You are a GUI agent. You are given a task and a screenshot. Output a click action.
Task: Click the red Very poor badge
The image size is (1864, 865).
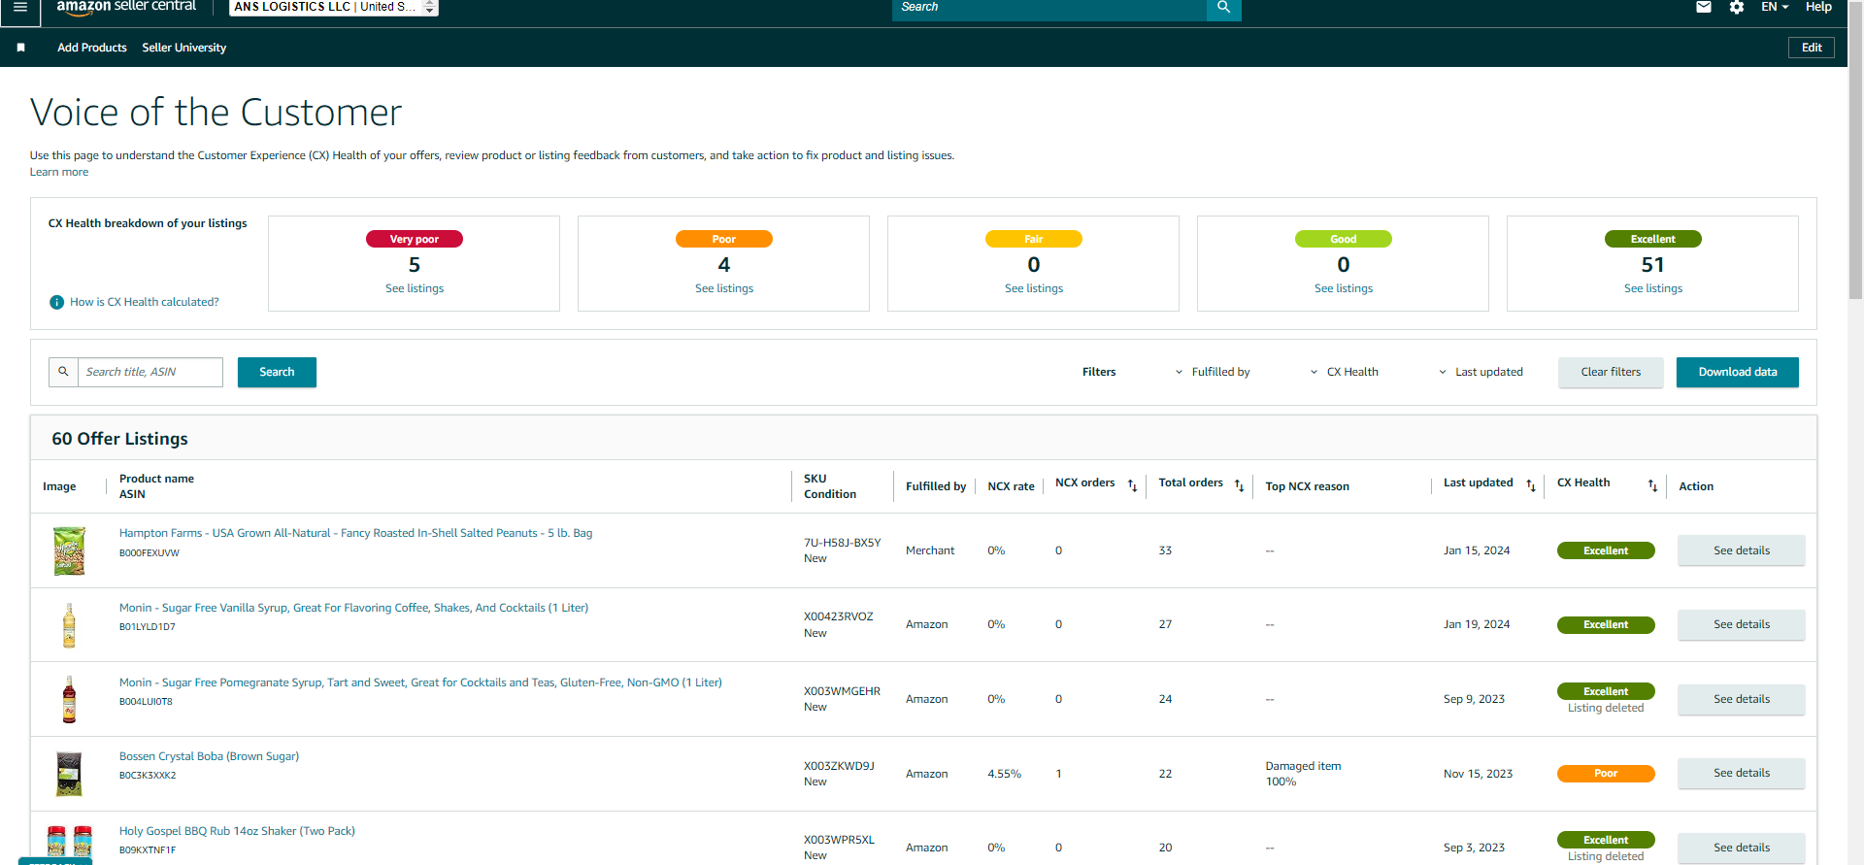pos(415,239)
